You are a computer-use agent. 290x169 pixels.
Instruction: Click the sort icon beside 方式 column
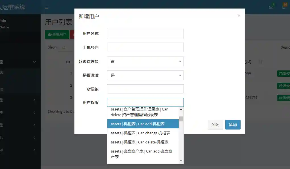pos(261,62)
